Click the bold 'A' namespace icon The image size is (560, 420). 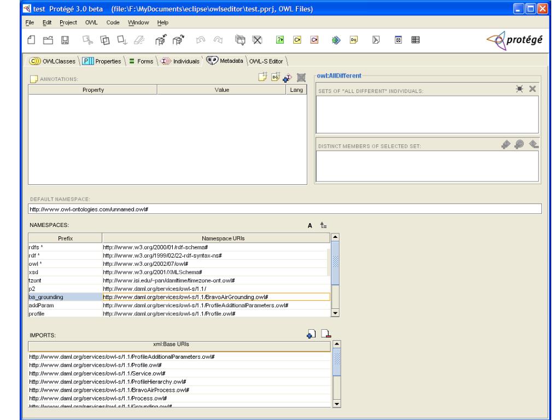coord(310,225)
